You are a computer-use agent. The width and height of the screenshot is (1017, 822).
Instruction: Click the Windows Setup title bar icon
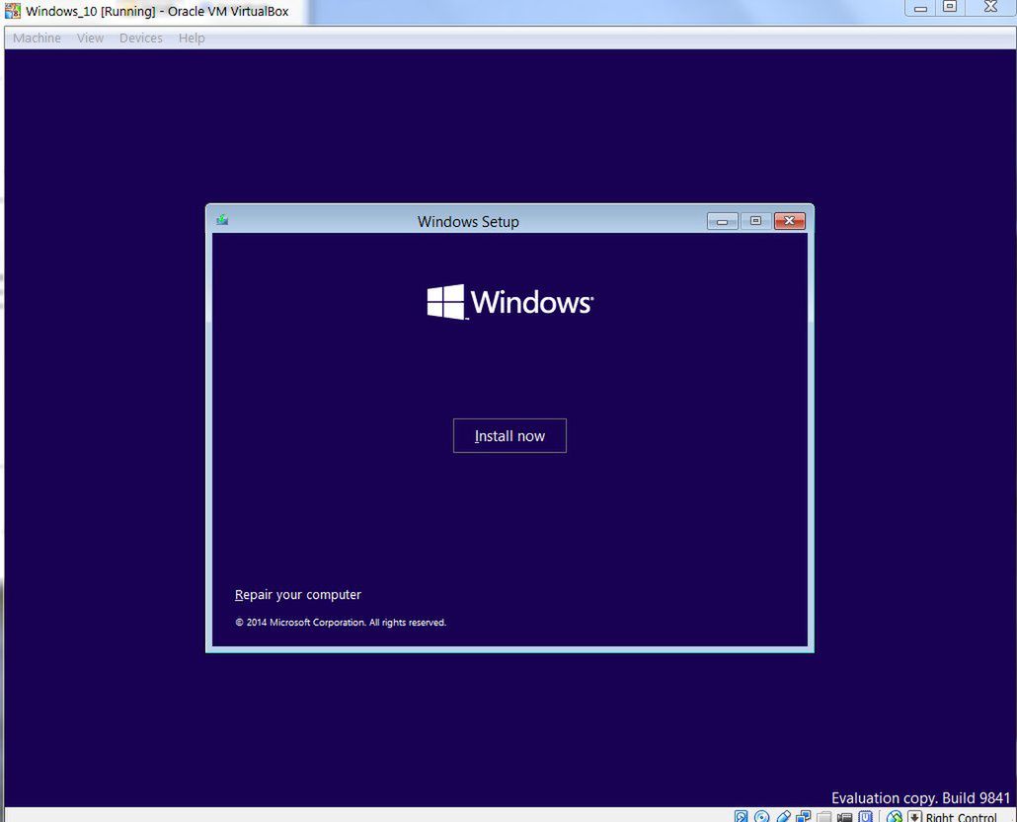pos(222,220)
